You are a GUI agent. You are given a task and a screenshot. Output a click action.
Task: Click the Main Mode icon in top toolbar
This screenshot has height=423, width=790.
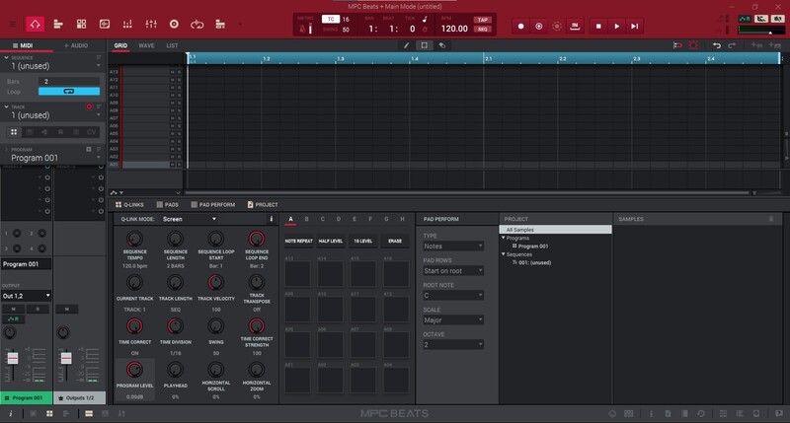(35, 24)
